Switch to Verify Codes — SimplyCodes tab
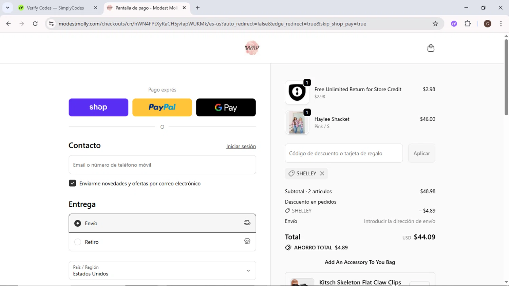This screenshot has height=286, width=509. click(x=58, y=8)
